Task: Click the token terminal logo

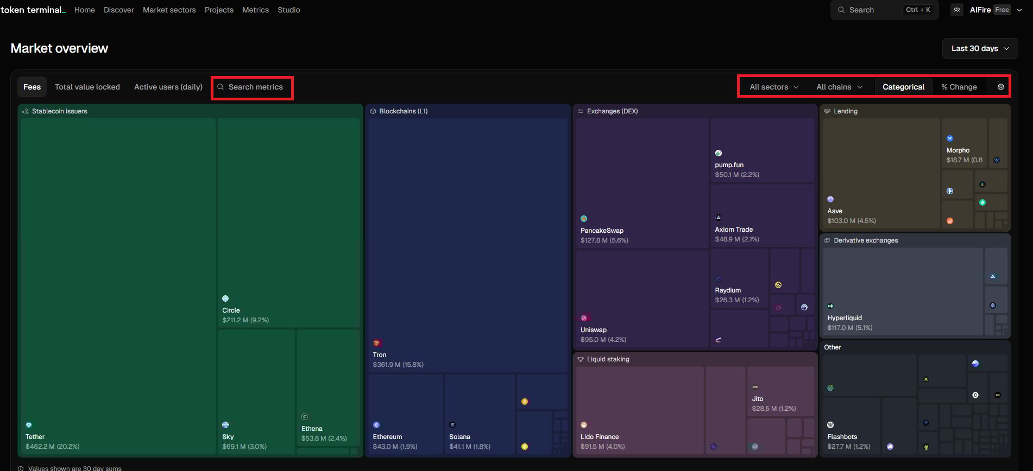Action: click(33, 10)
